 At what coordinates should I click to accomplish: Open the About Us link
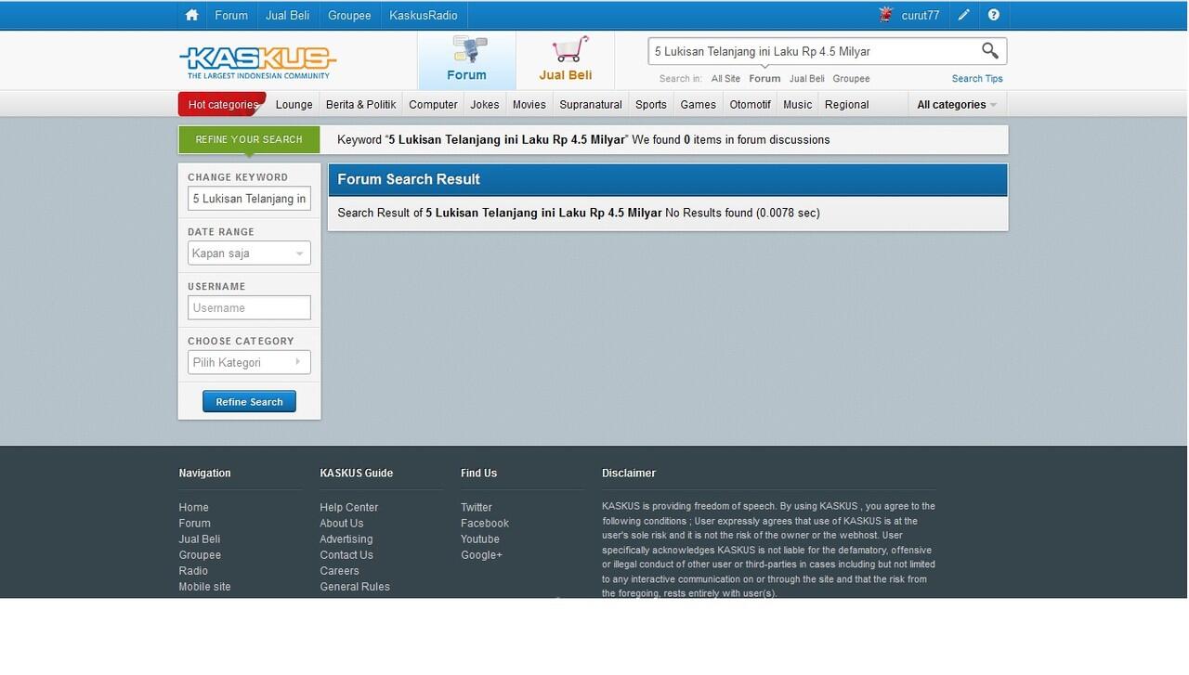click(x=342, y=524)
